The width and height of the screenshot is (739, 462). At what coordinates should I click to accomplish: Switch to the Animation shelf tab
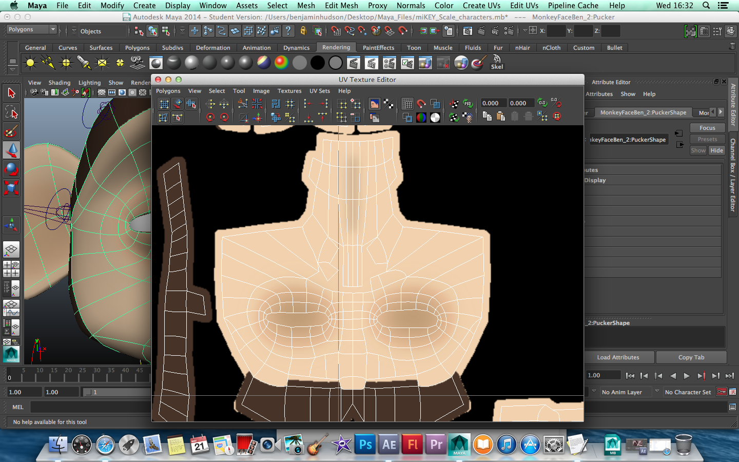(256, 48)
